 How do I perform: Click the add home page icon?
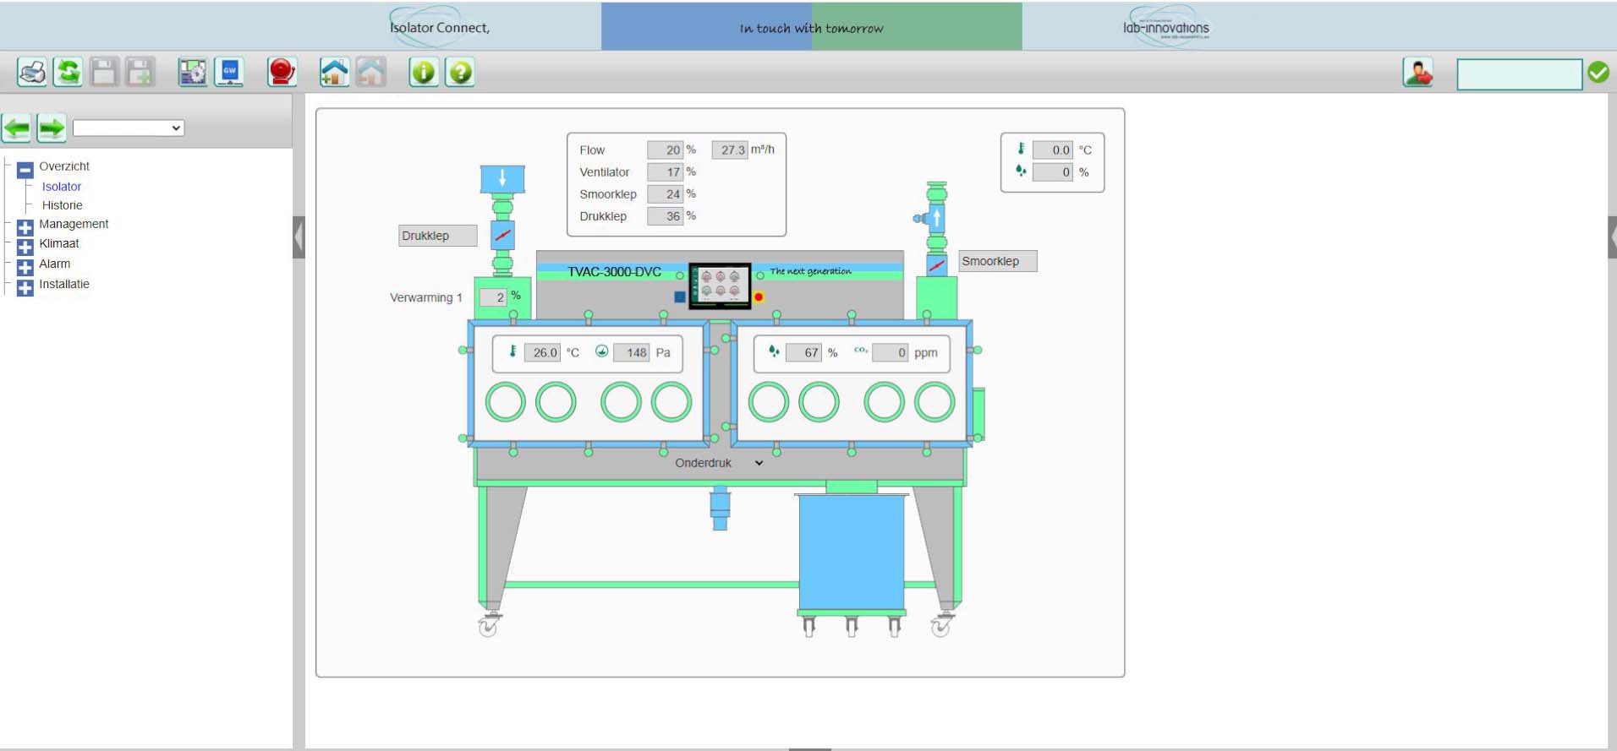tap(334, 73)
